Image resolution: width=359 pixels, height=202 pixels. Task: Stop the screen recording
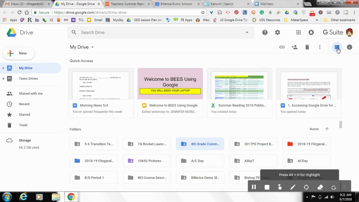click(x=267, y=187)
